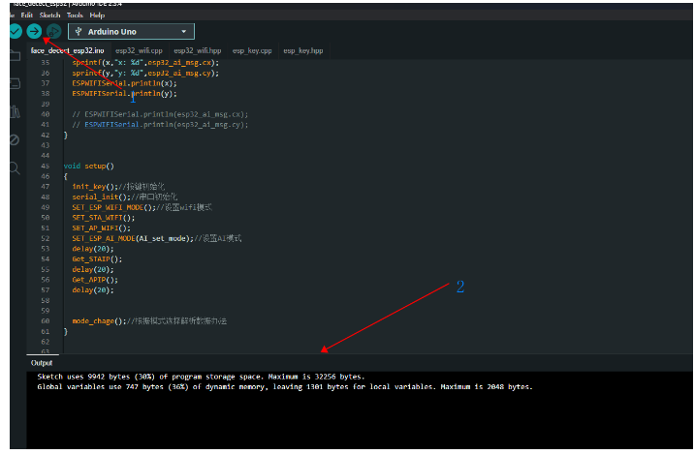Open the Sketch menu
The width and height of the screenshot is (695, 455).
click(49, 15)
